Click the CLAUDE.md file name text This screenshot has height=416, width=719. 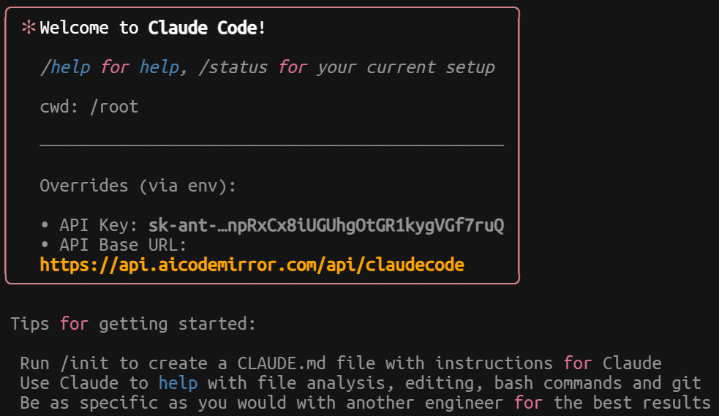[281, 363]
